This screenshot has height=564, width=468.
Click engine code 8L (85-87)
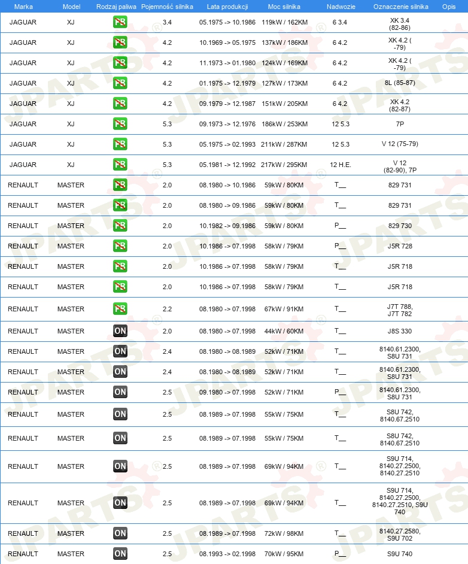[x=400, y=83]
